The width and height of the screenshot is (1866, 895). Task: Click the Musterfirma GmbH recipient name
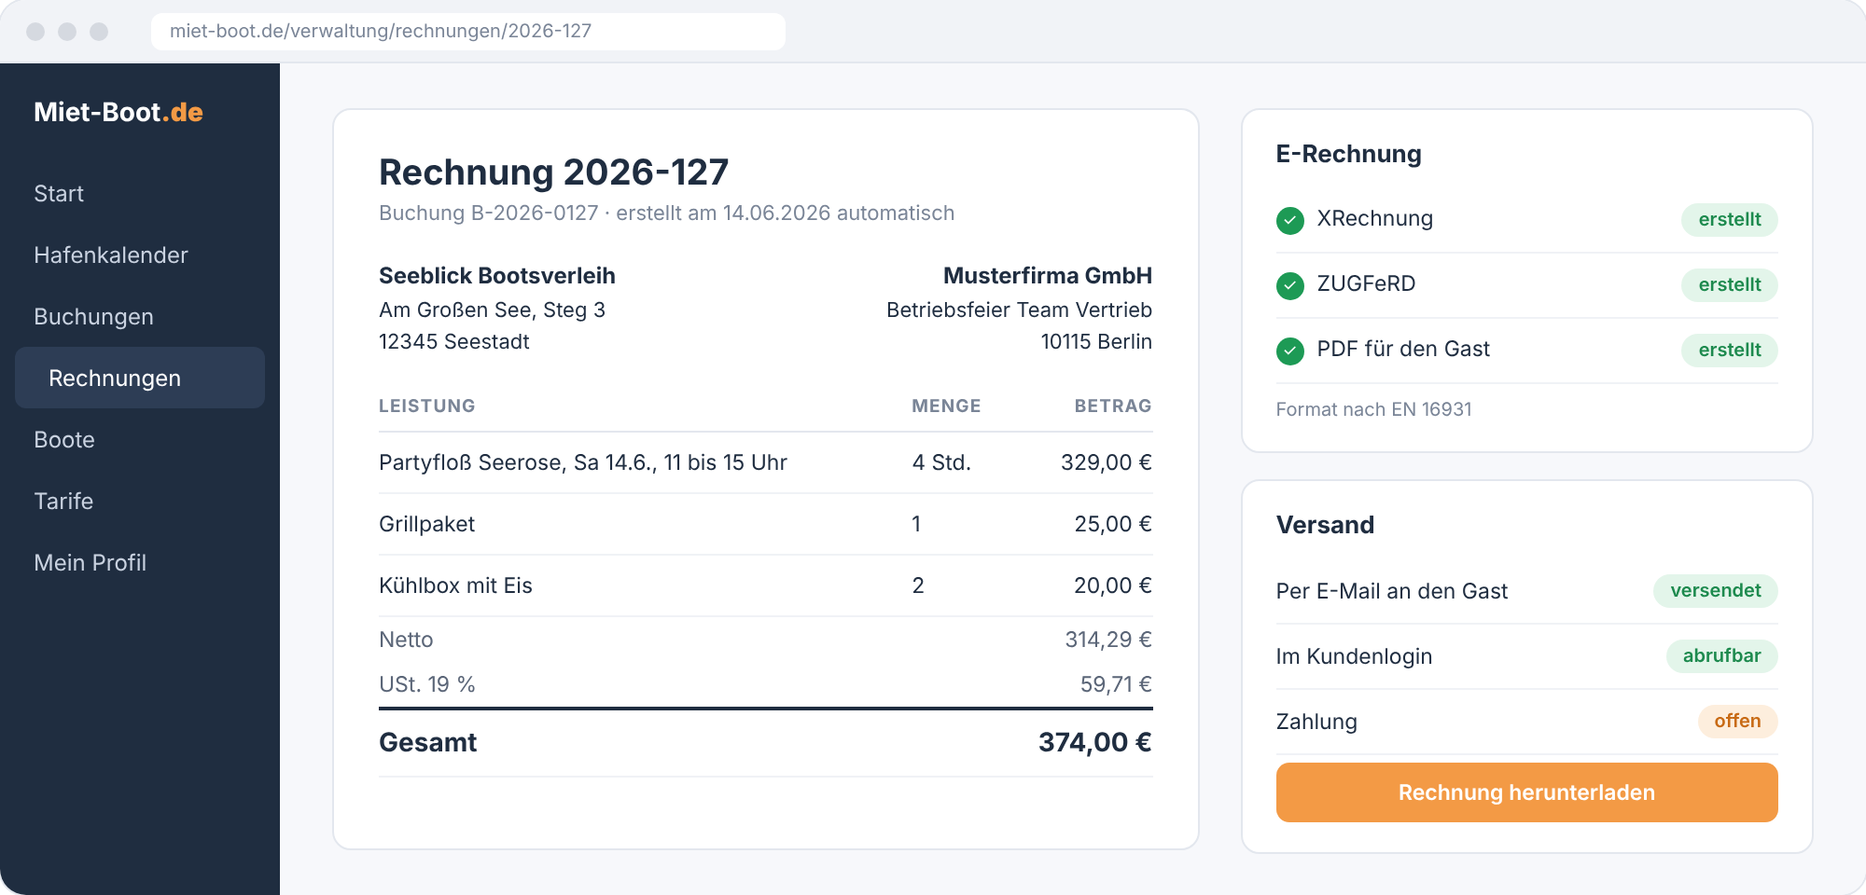[1048, 276]
